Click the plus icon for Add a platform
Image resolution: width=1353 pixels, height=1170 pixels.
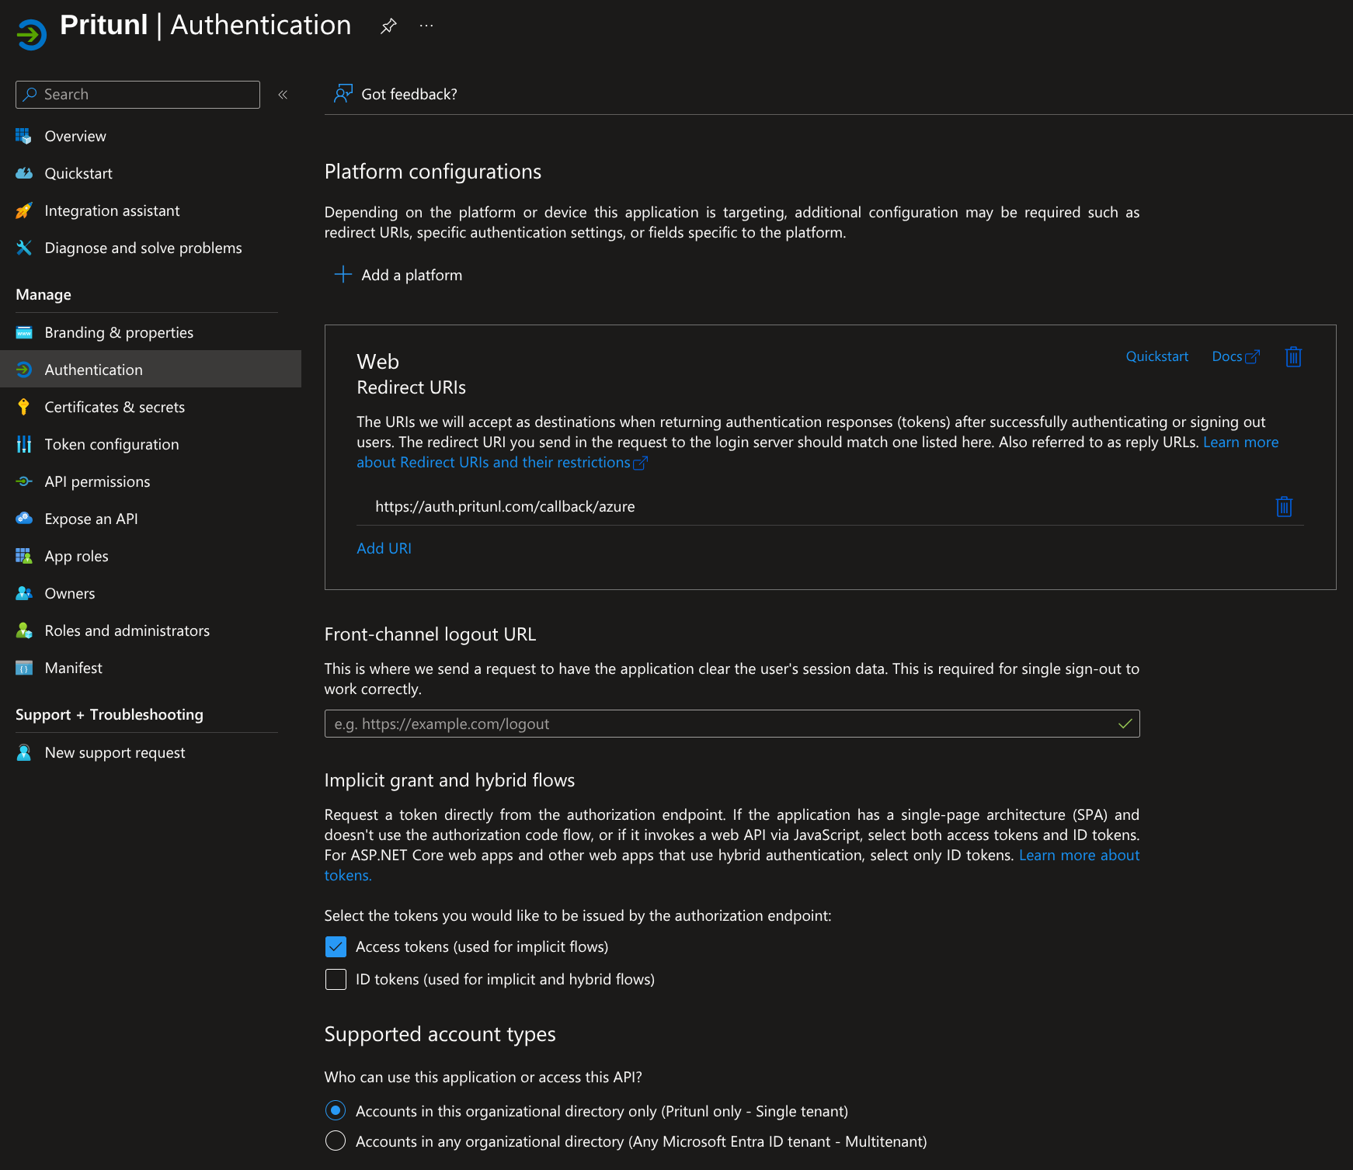343,274
